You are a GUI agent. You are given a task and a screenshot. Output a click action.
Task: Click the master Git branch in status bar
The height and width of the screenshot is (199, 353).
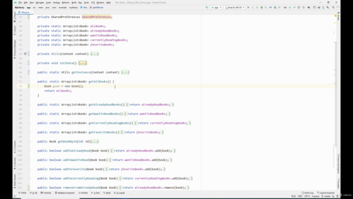pyautogui.click(x=326, y=196)
